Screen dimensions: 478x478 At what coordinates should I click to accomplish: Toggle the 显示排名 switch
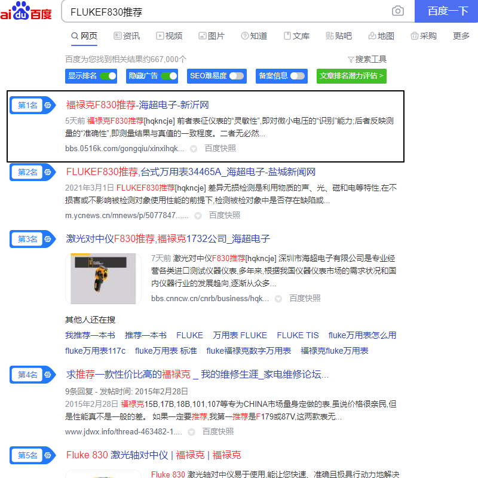point(108,76)
